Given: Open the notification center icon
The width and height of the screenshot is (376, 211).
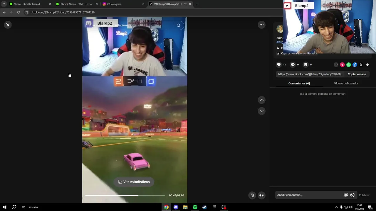Looking at the screenshot, I should (370, 207).
